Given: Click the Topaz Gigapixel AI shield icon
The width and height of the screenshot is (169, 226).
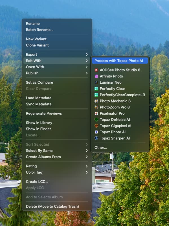Looking at the screenshot, I should coord(96,126).
